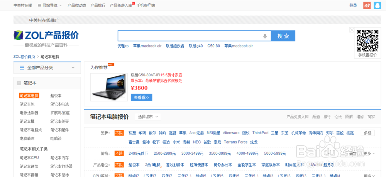Filter by brand Alienware
The width and height of the screenshot is (386, 177).
pos(231,133)
